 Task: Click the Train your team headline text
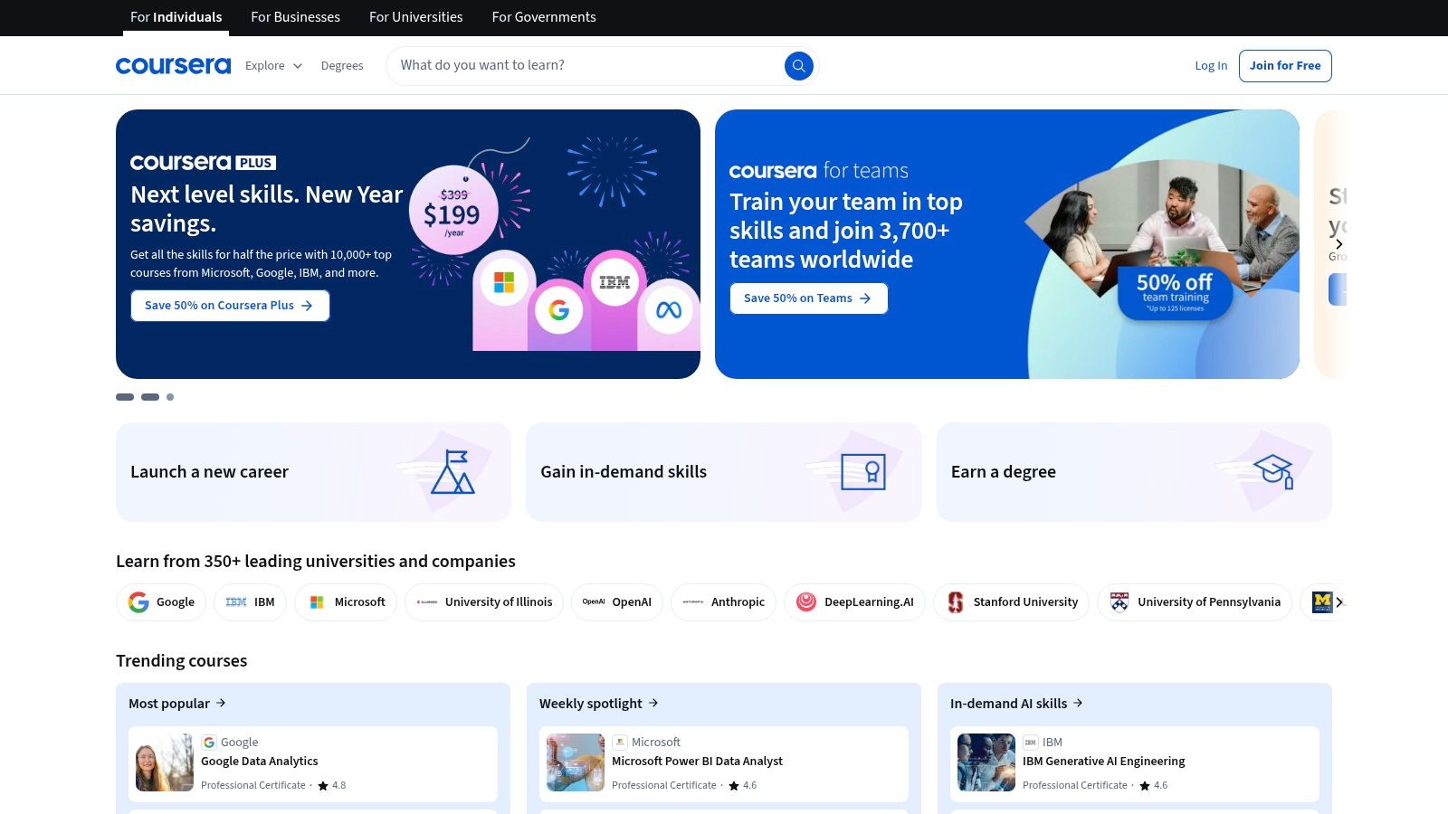coord(846,231)
